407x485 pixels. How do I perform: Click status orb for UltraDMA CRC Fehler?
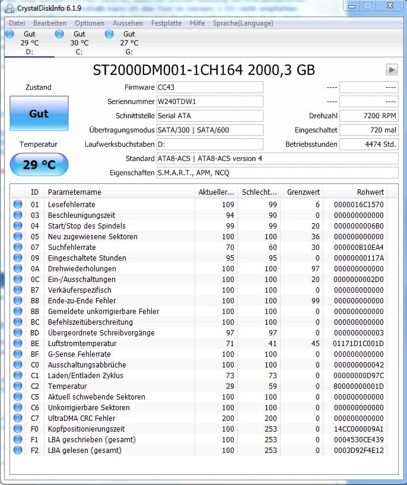click(x=18, y=418)
